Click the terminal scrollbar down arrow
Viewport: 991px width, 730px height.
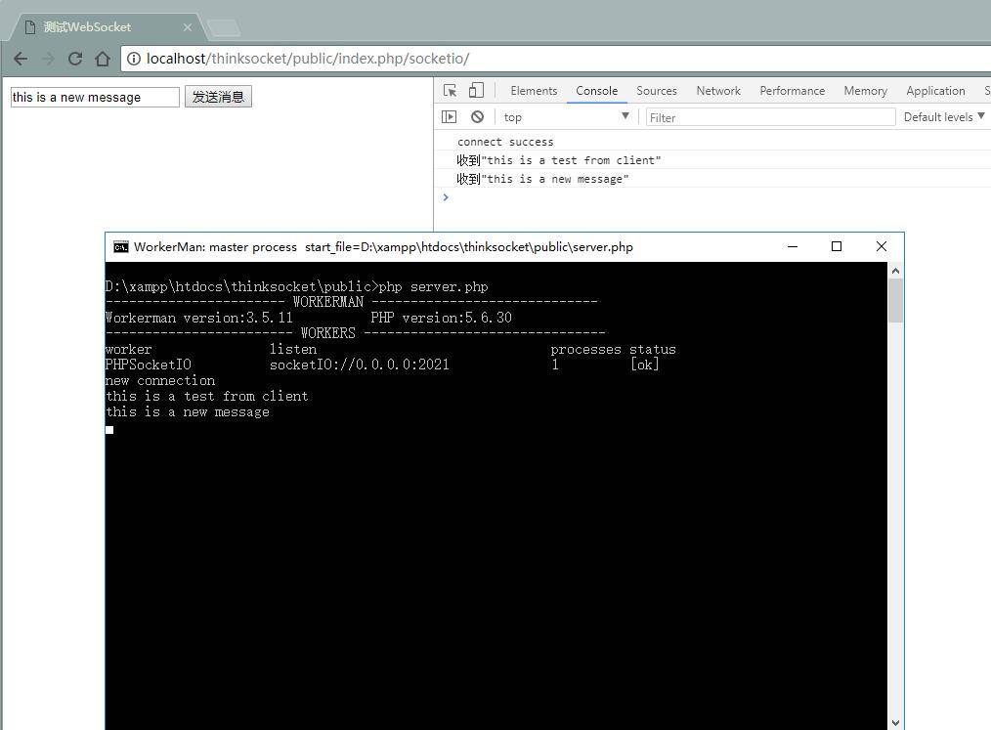[x=895, y=722]
